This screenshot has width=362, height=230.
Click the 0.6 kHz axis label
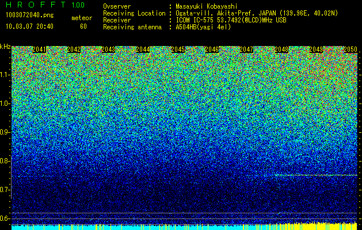pos(4,218)
